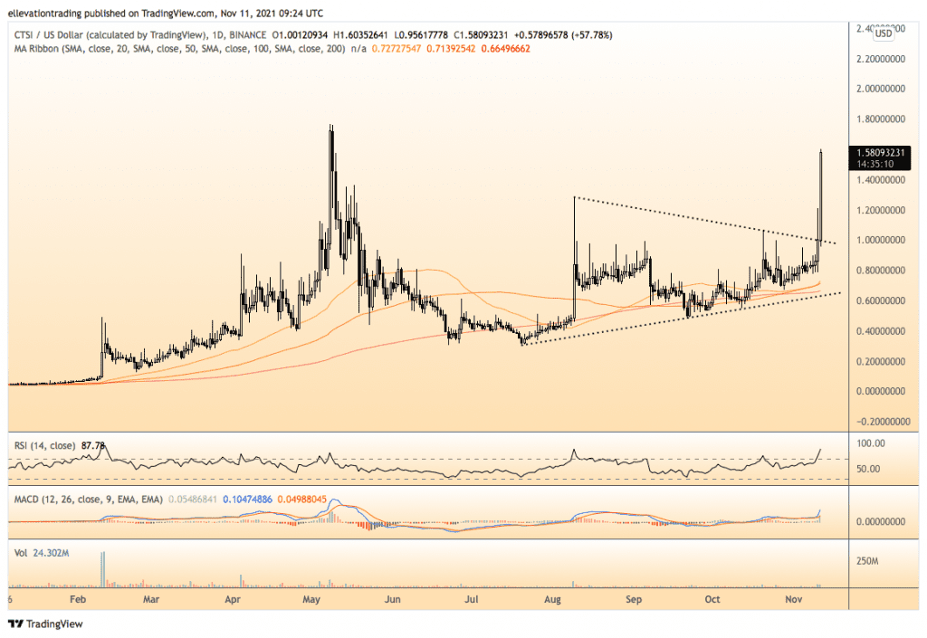
Task: Click the USD currency button
Action: pyautogui.click(x=884, y=33)
